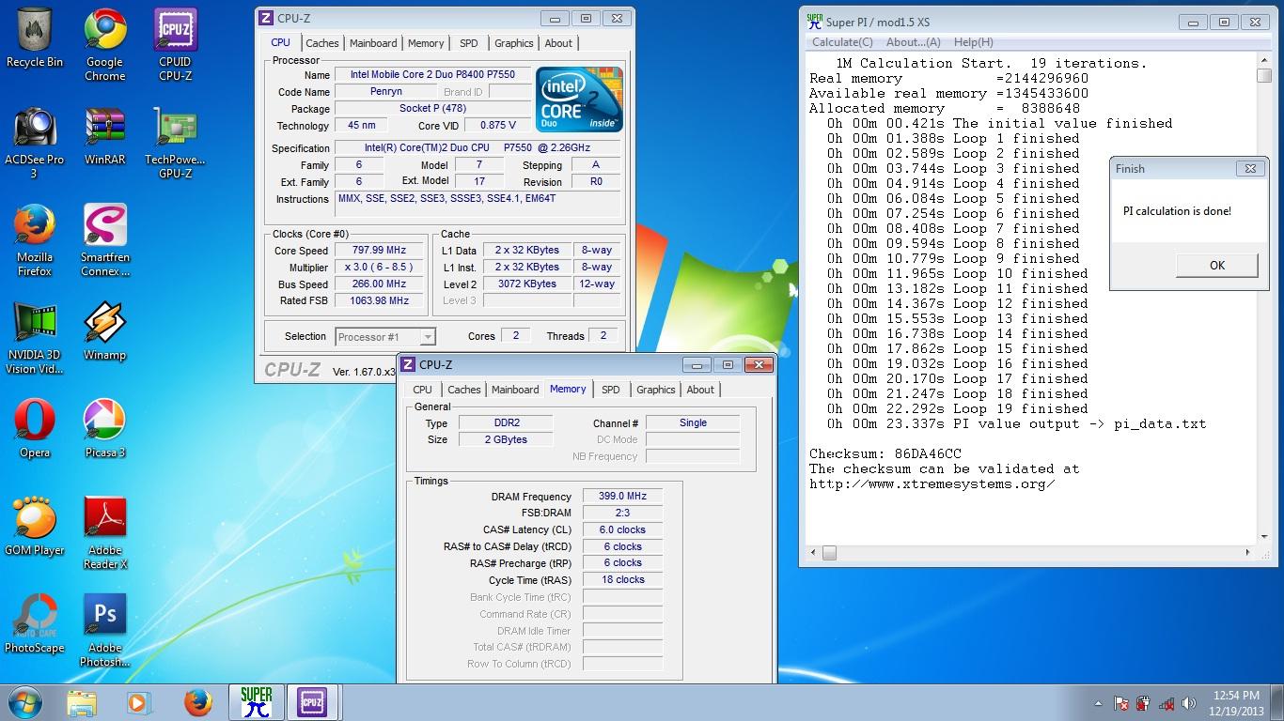1284x721 pixels.
Task: Click the Level 2 cache 3072 KBytes field
Action: click(527, 284)
